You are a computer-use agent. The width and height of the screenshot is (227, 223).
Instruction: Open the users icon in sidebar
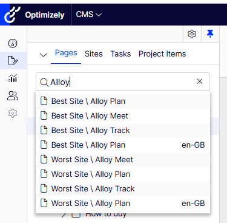pyautogui.click(x=13, y=96)
